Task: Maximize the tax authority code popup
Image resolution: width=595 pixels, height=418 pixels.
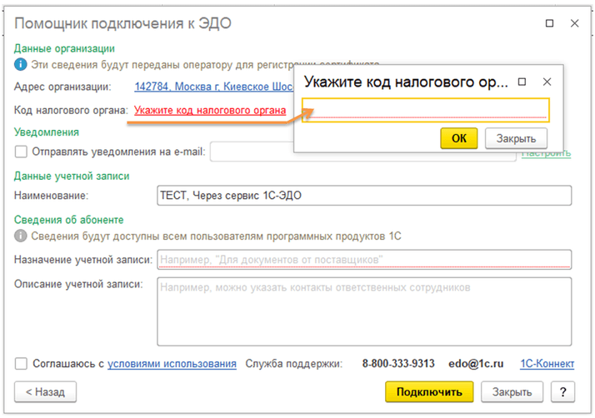Action: click(522, 82)
